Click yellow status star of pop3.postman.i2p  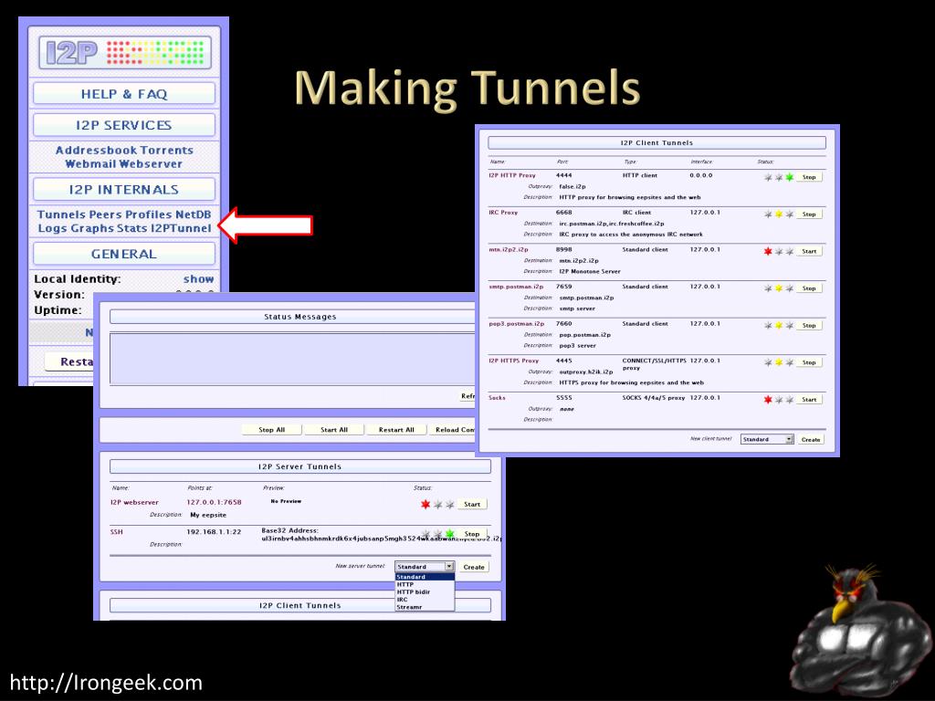click(779, 326)
